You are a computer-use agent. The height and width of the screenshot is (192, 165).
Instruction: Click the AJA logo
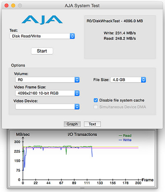click(x=42, y=20)
